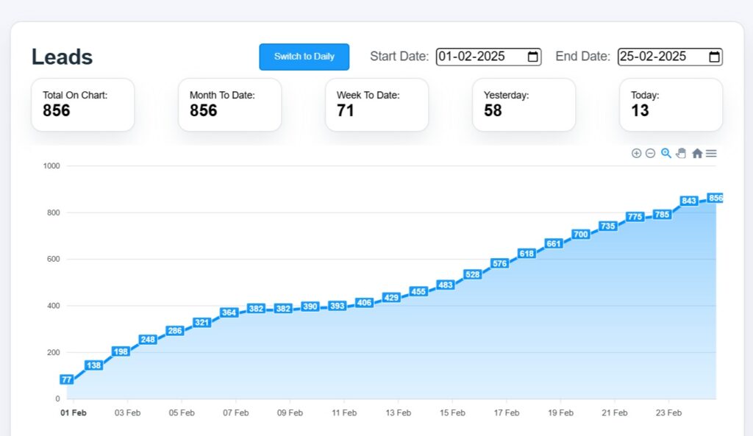Image resolution: width=753 pixels, height=436 pixels.
Task: Open the chart hamburger menu
Action: point(711,153)
